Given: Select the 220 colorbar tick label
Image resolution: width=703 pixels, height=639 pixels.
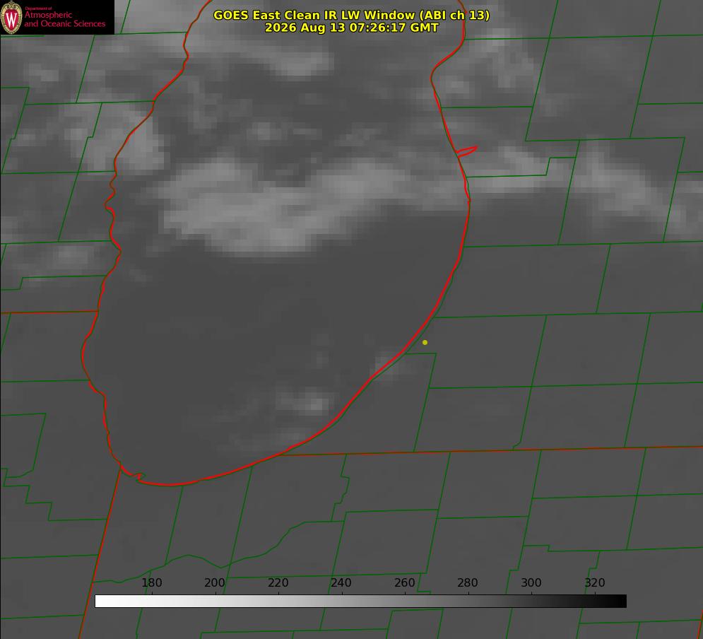Looking at the screenshot, I should pos(278,582).
